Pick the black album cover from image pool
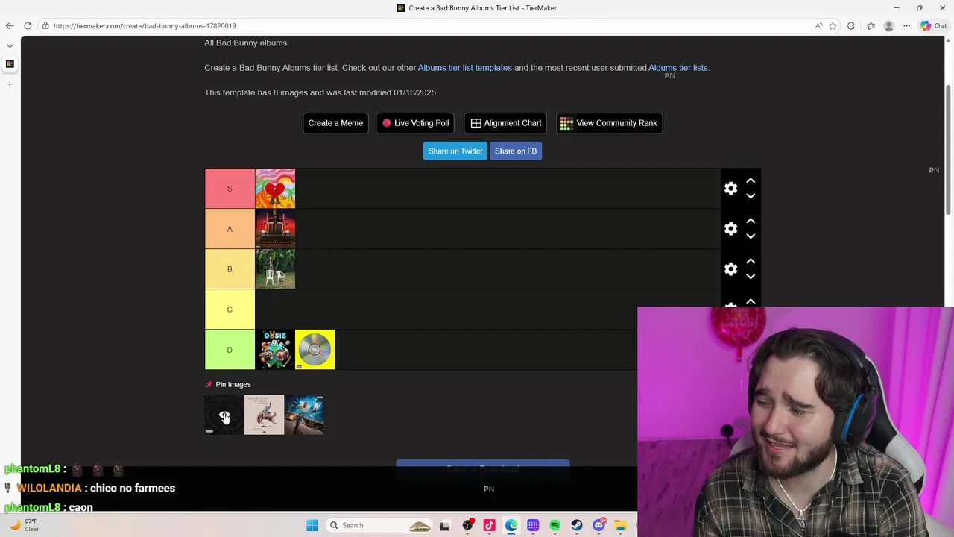 point(224,415)
